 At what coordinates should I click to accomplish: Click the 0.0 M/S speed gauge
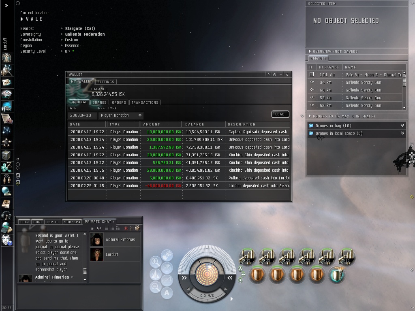pos(207,296)
